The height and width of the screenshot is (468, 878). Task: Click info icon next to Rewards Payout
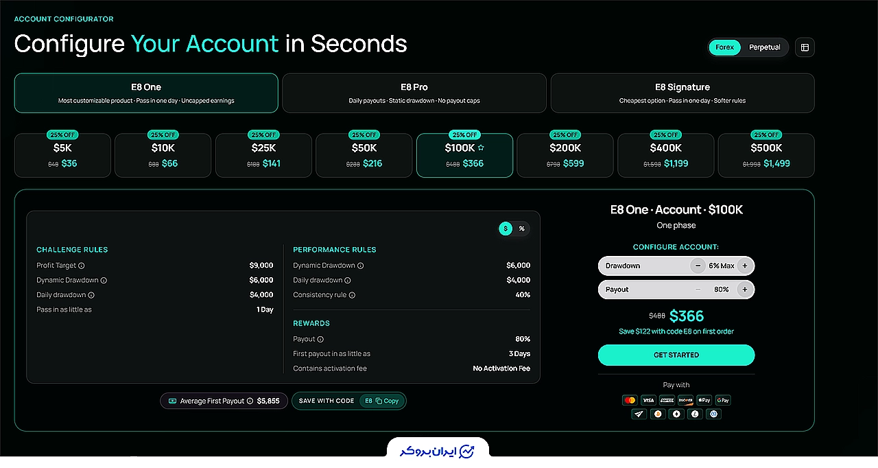[320, 339]
